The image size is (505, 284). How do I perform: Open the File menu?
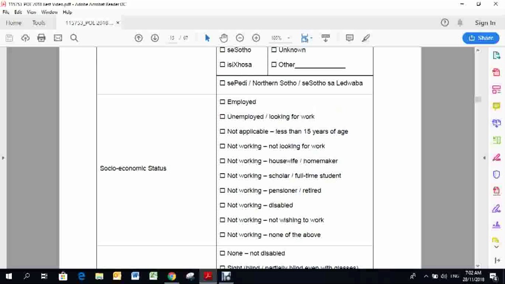tap(6, 12)
